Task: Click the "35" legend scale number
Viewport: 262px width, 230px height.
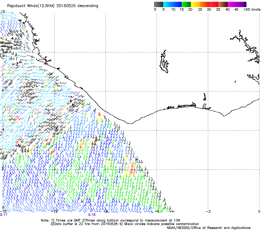Action: point(218,10)
